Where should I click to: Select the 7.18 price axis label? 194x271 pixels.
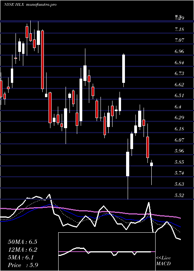click(x=179, y=29)
